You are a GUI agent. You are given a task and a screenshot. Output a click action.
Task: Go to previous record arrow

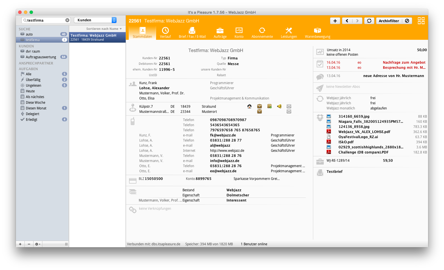347,21
